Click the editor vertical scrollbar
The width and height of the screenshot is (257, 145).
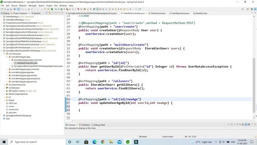click(x=254, y=85)
